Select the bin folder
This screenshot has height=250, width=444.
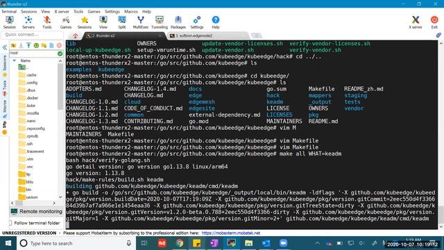coord(25,190)
